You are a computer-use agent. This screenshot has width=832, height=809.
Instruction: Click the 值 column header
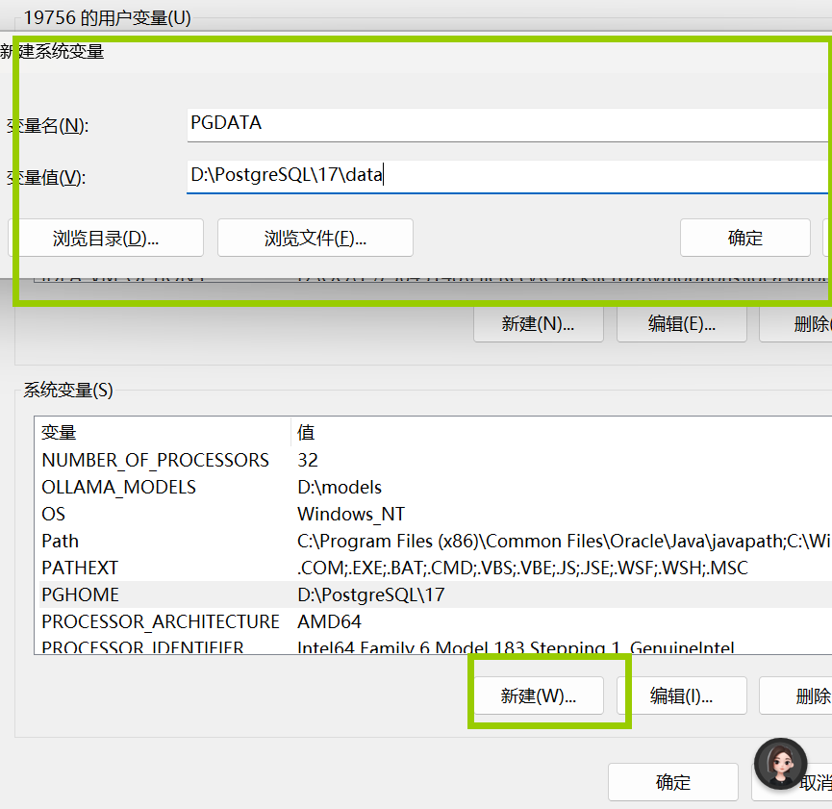tap(558, 433)
